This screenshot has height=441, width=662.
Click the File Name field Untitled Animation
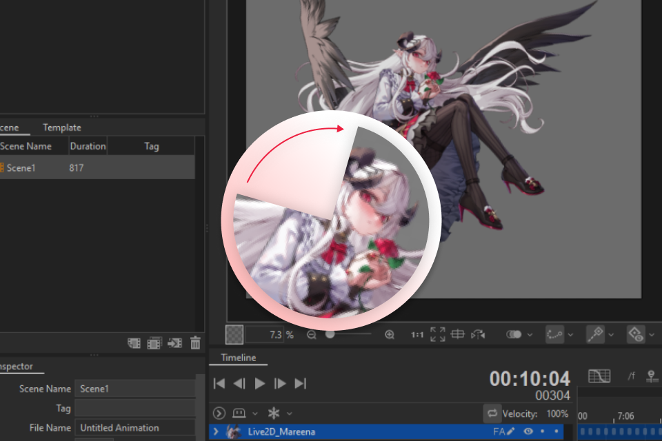click(x=135, y=427)
